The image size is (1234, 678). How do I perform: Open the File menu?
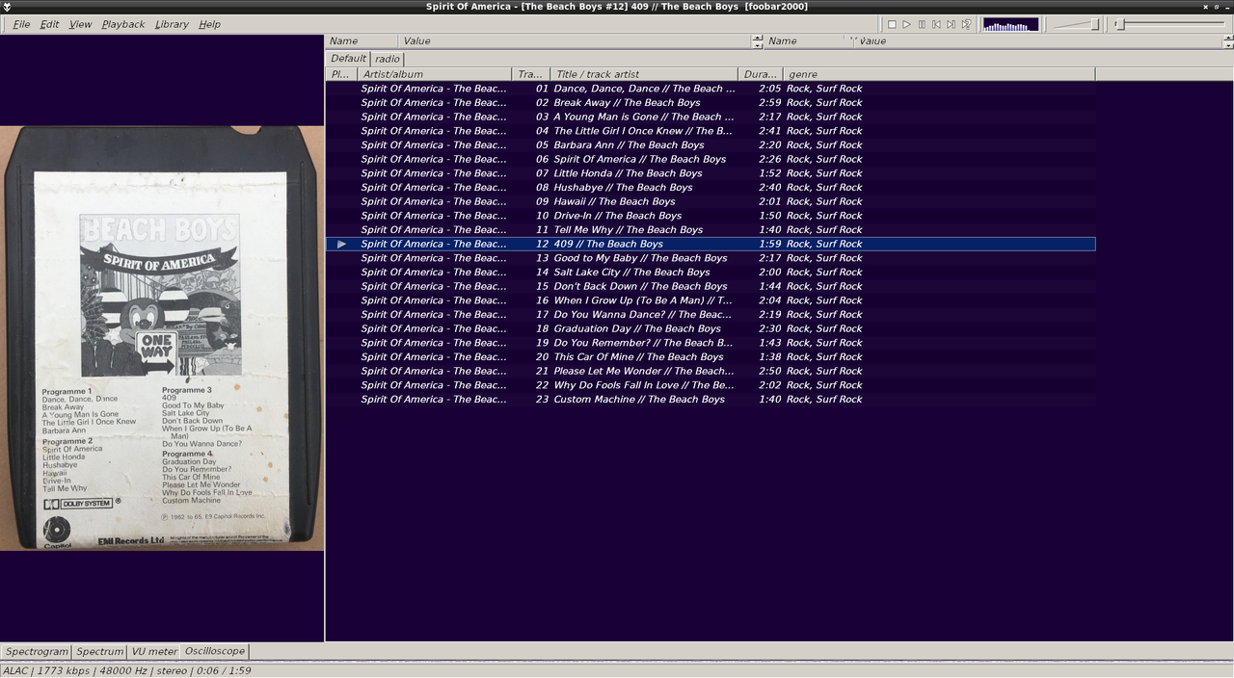point(21,24)
